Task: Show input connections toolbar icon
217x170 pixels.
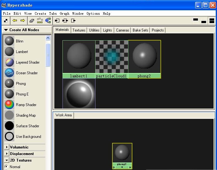Action: (57, 21)
